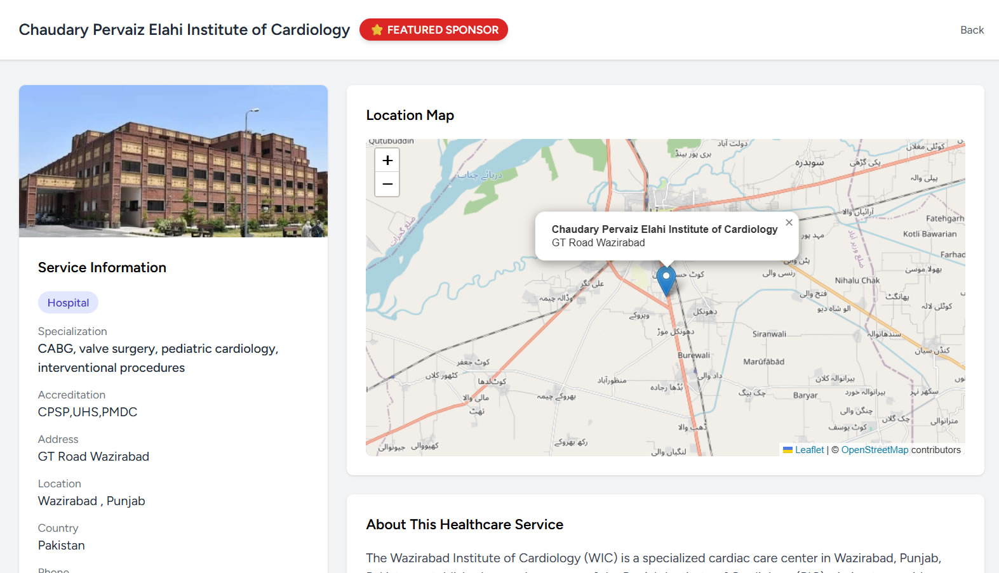Image resolution: width=999 pixels, height=573 pixels.
Task: Click the blue map location pin
Action: point(666,279)
